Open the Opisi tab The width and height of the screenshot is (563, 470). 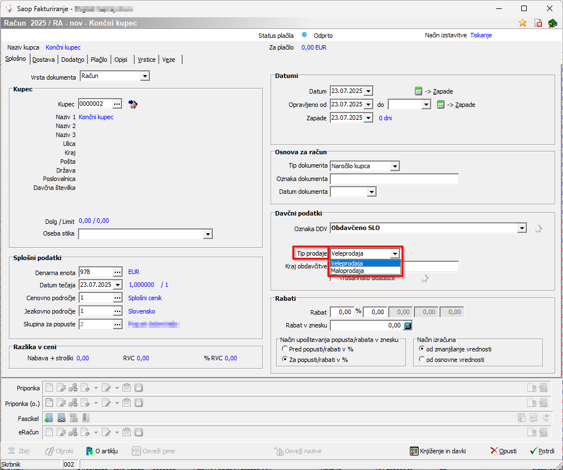(121, 60)
